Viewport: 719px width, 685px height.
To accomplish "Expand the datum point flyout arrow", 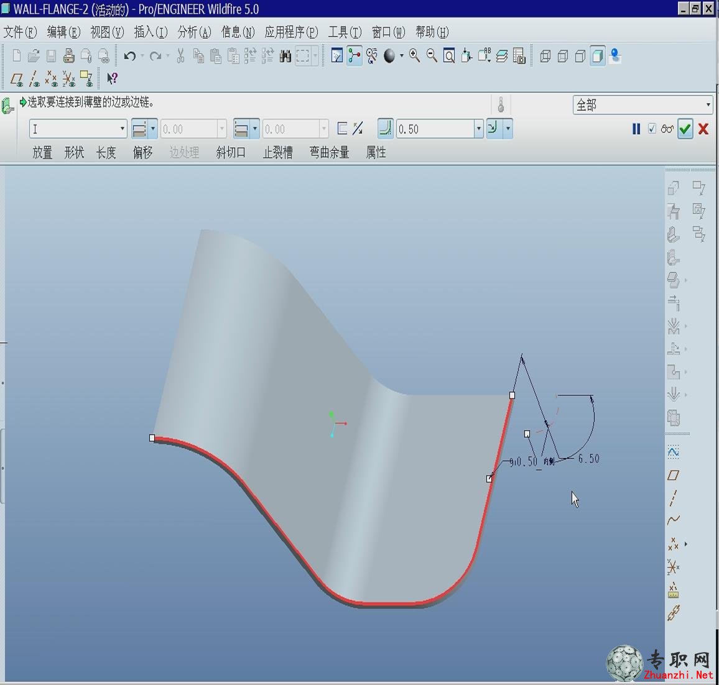I will coord(686,544).
